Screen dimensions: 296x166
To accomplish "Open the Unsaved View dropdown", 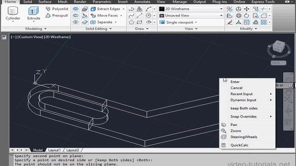I will 191,15.
